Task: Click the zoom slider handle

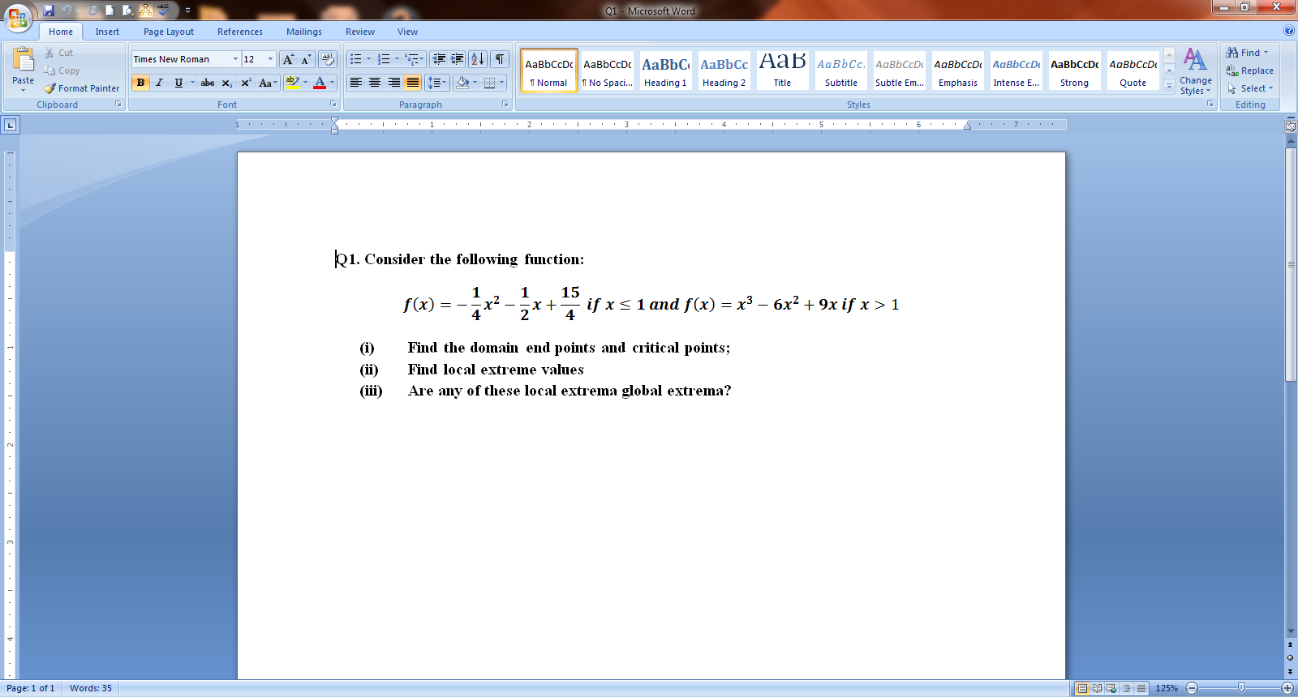Action: pyautogui.click(x=1240, y=688)
